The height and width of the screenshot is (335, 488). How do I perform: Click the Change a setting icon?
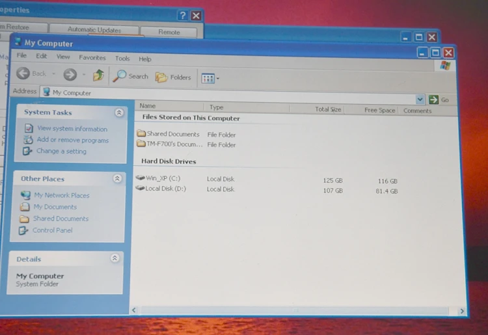pyautogui.click(x=27, y=151)
